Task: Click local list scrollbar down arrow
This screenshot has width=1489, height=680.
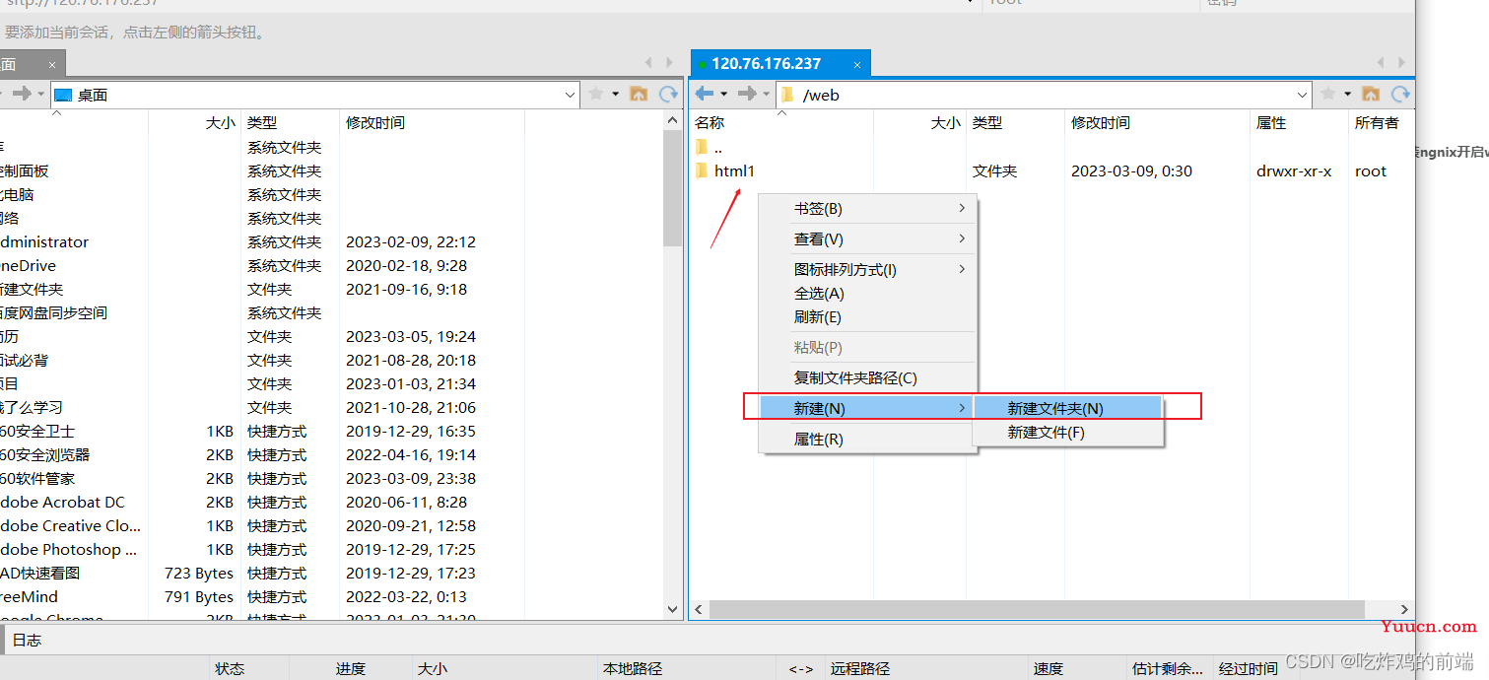Action: pos(674,610)
